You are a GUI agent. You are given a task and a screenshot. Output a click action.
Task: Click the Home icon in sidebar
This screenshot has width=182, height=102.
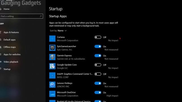(x=1, y=9)
